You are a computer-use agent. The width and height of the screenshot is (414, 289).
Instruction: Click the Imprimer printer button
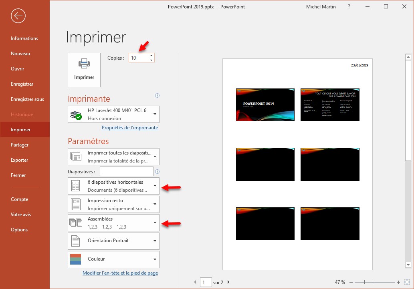tap(84, 70)
